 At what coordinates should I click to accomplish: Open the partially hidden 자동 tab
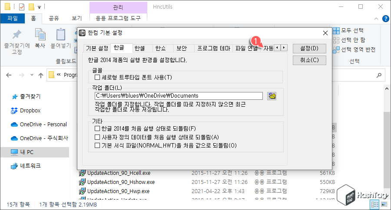(x=268, y=48)
